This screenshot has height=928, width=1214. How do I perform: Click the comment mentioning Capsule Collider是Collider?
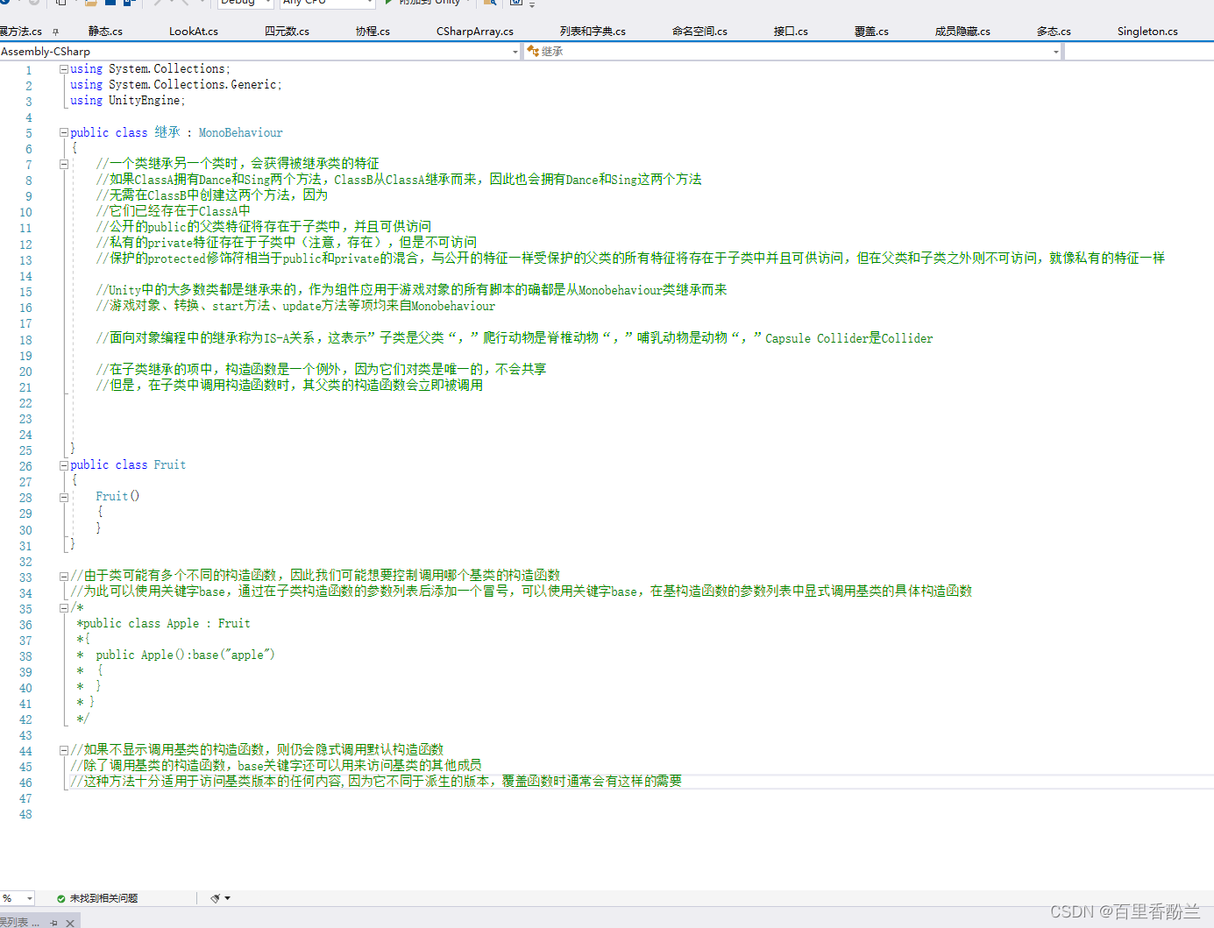point(515,338)
